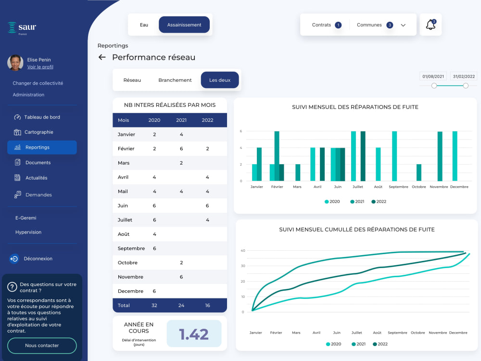Image resolution: width=481 pixels, height=361 pixels.
Task: Select the Janvier row in the table
Action: click(170, 134)
